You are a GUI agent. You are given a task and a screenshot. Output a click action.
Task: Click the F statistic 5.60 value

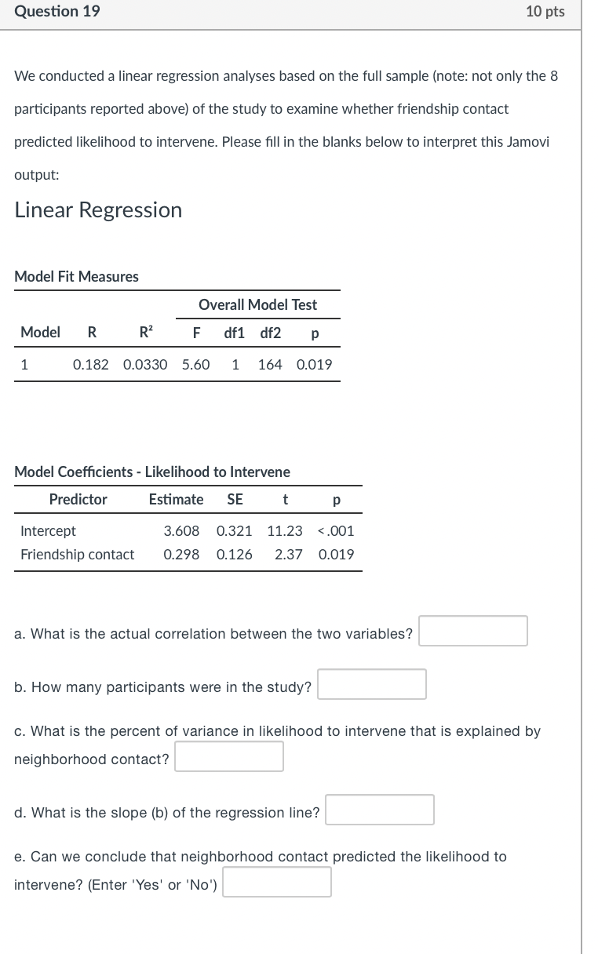(x=196, y=364)
